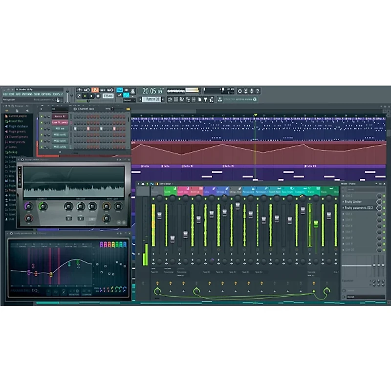Open the Scores folder icon in browser
This screenshot has width=391, height=391.
(13, 147)
